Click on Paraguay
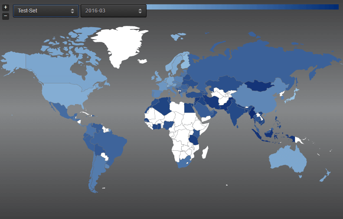Screen dimensions: 343x219 pos(105,156)
